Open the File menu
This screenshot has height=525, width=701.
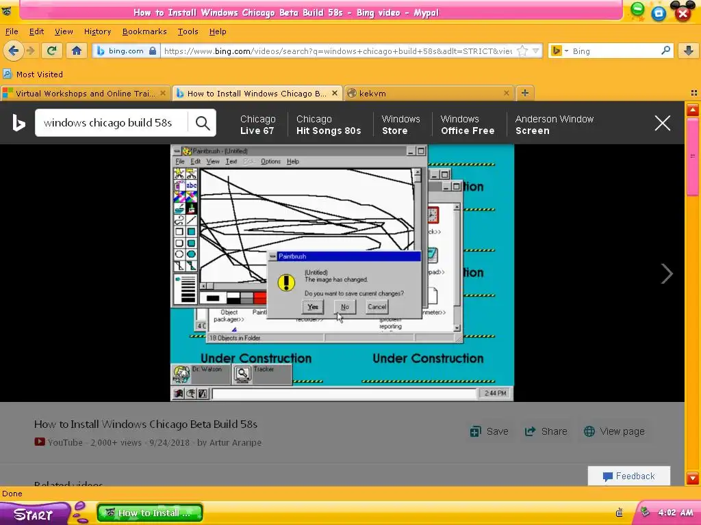pyautogui.click(x=12, y=31)
